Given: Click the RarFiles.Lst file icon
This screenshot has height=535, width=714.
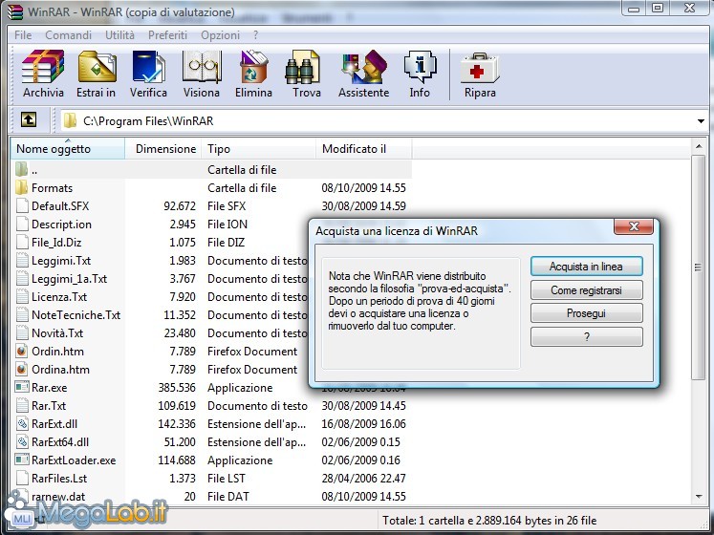Looking at the screenshot, I should coord(21,478).
